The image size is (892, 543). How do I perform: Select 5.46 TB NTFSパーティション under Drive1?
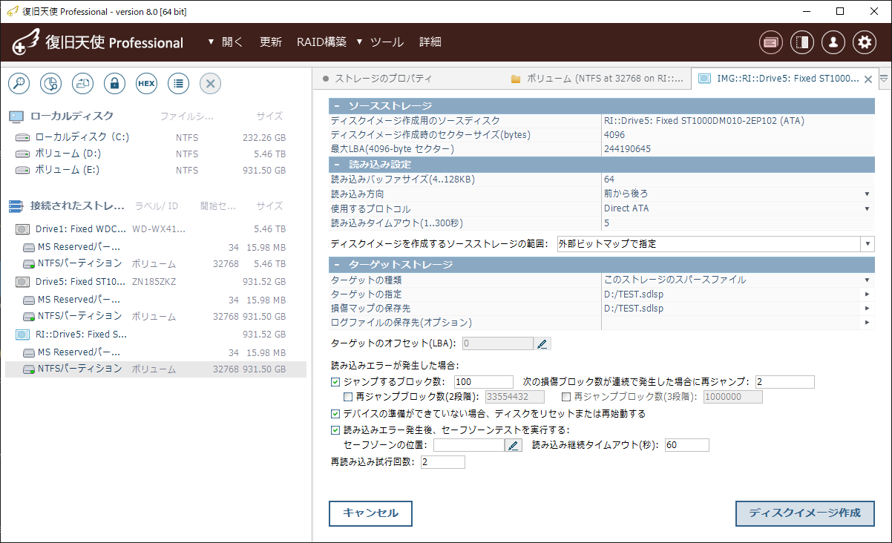[156, 263]
